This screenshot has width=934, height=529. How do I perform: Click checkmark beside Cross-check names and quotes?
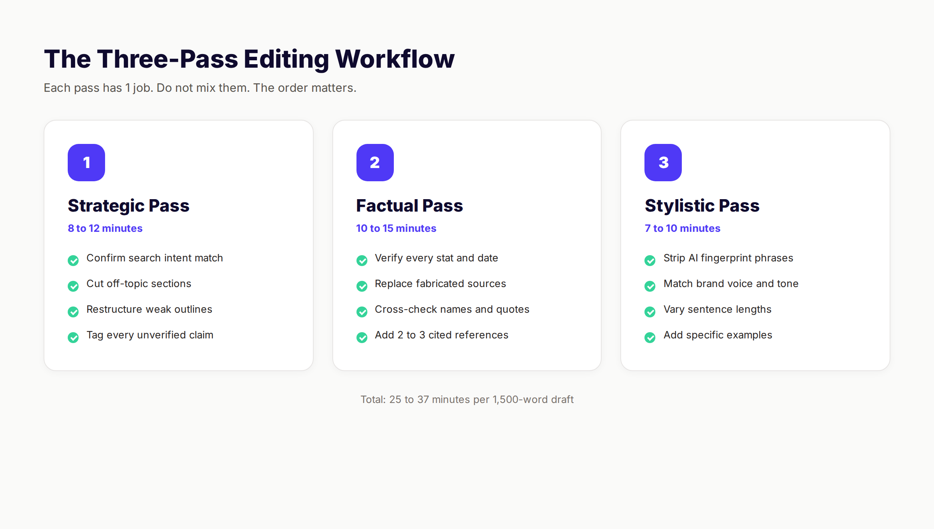coord(362,312)
